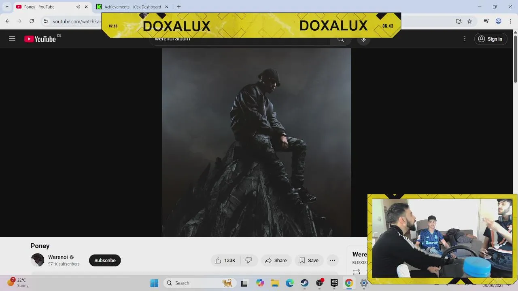
Task: Switch to Achievements - Kick Dashboard tab
Action: coord(132,7)
